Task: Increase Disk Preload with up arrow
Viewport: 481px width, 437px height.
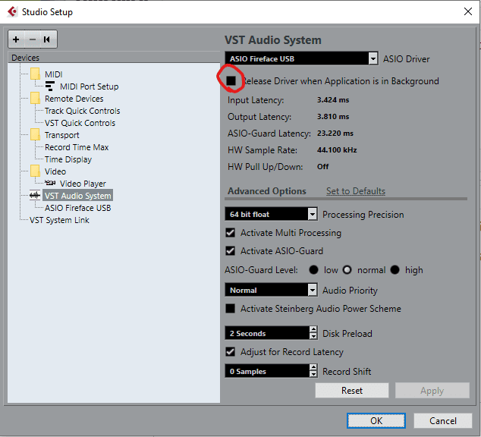Action: coord(313,329)
